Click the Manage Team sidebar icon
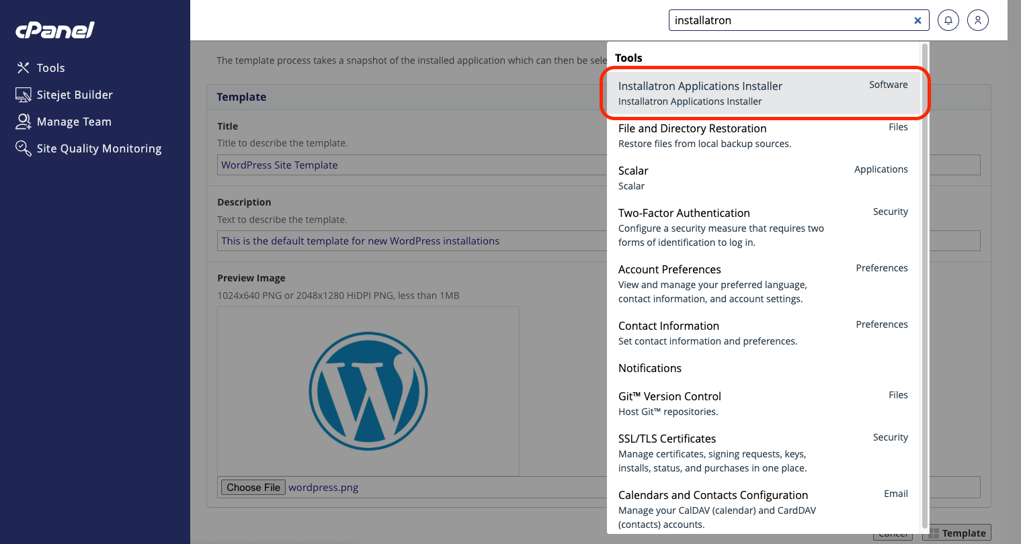The width and height of the screenshot is (1021, 544). pos(24,122)
